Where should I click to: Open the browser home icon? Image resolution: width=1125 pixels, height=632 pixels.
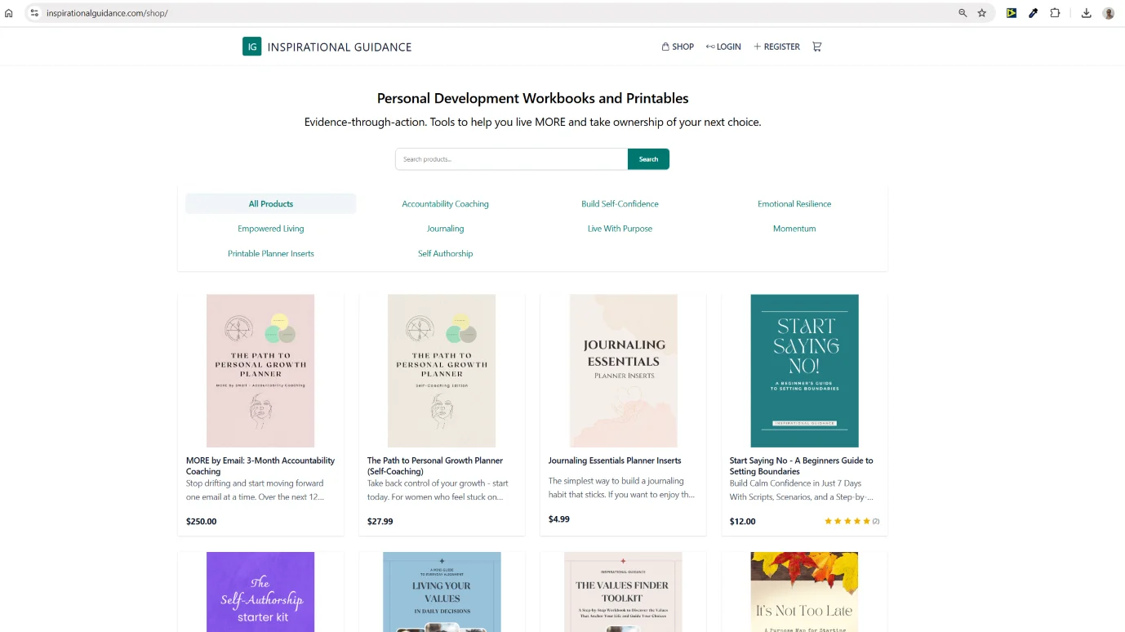click(x=9, y=13)
